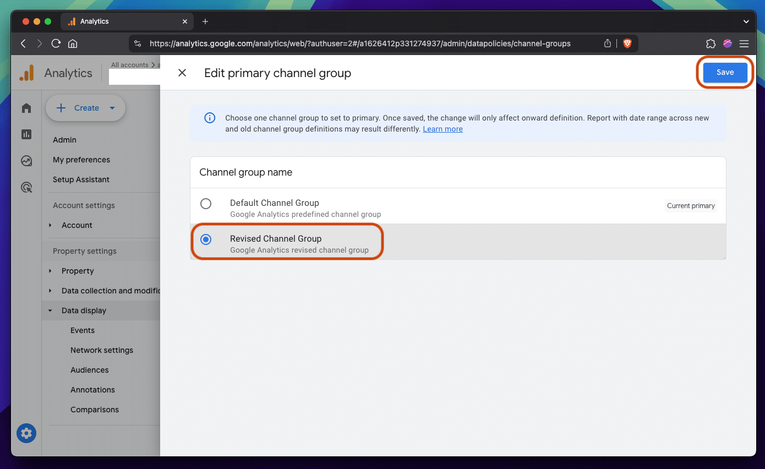Open the tab list chevron at top right

(x=746, y=21)
